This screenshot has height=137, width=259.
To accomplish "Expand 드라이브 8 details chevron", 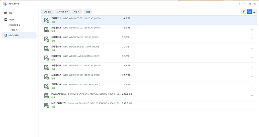I will click(252, 86).
